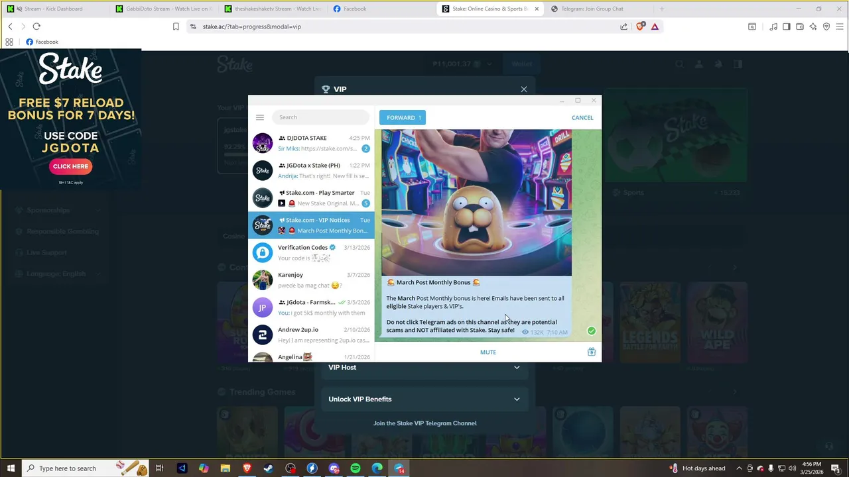This screenshot has width=849, height=477.
Task: Open Brave VPN shield icon
Action: point(826,26)
